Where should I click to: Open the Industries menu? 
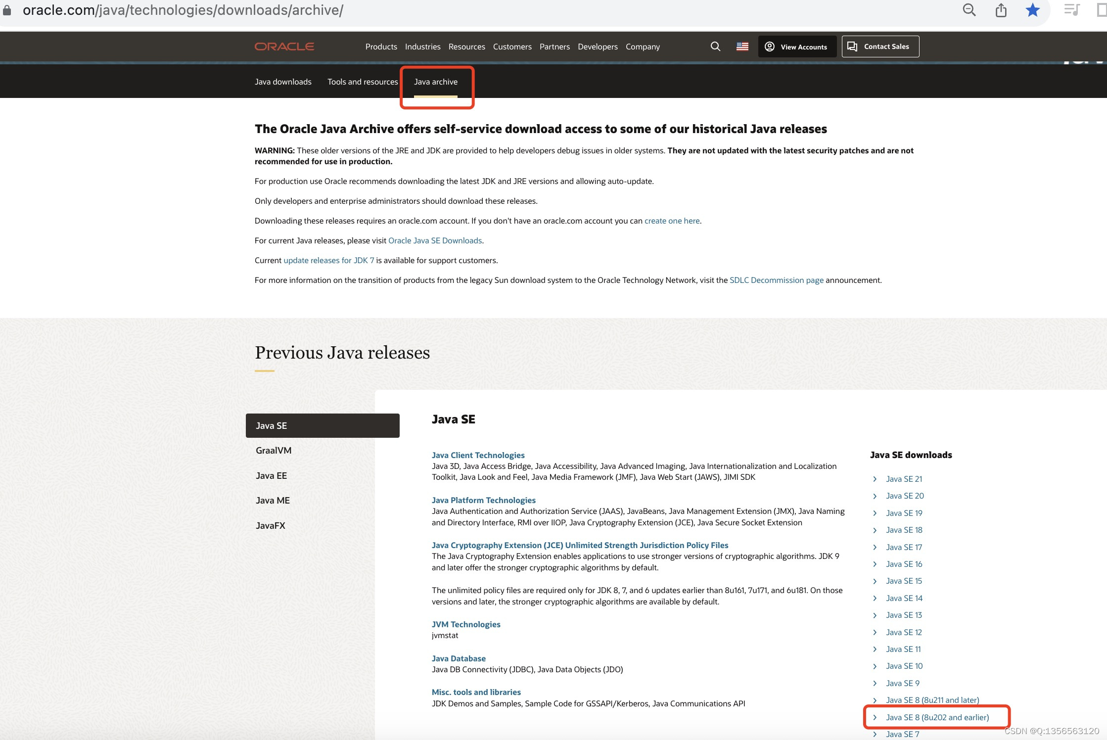[x=423, y=46]
